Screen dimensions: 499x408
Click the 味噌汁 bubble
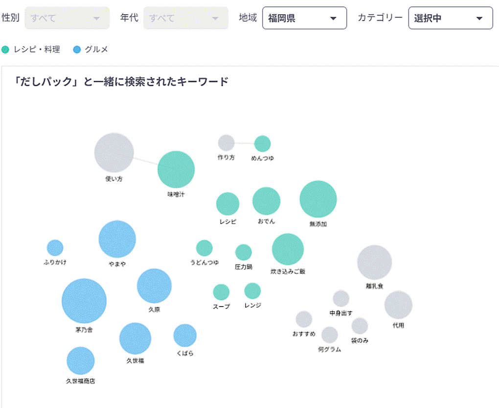(176, 169)
